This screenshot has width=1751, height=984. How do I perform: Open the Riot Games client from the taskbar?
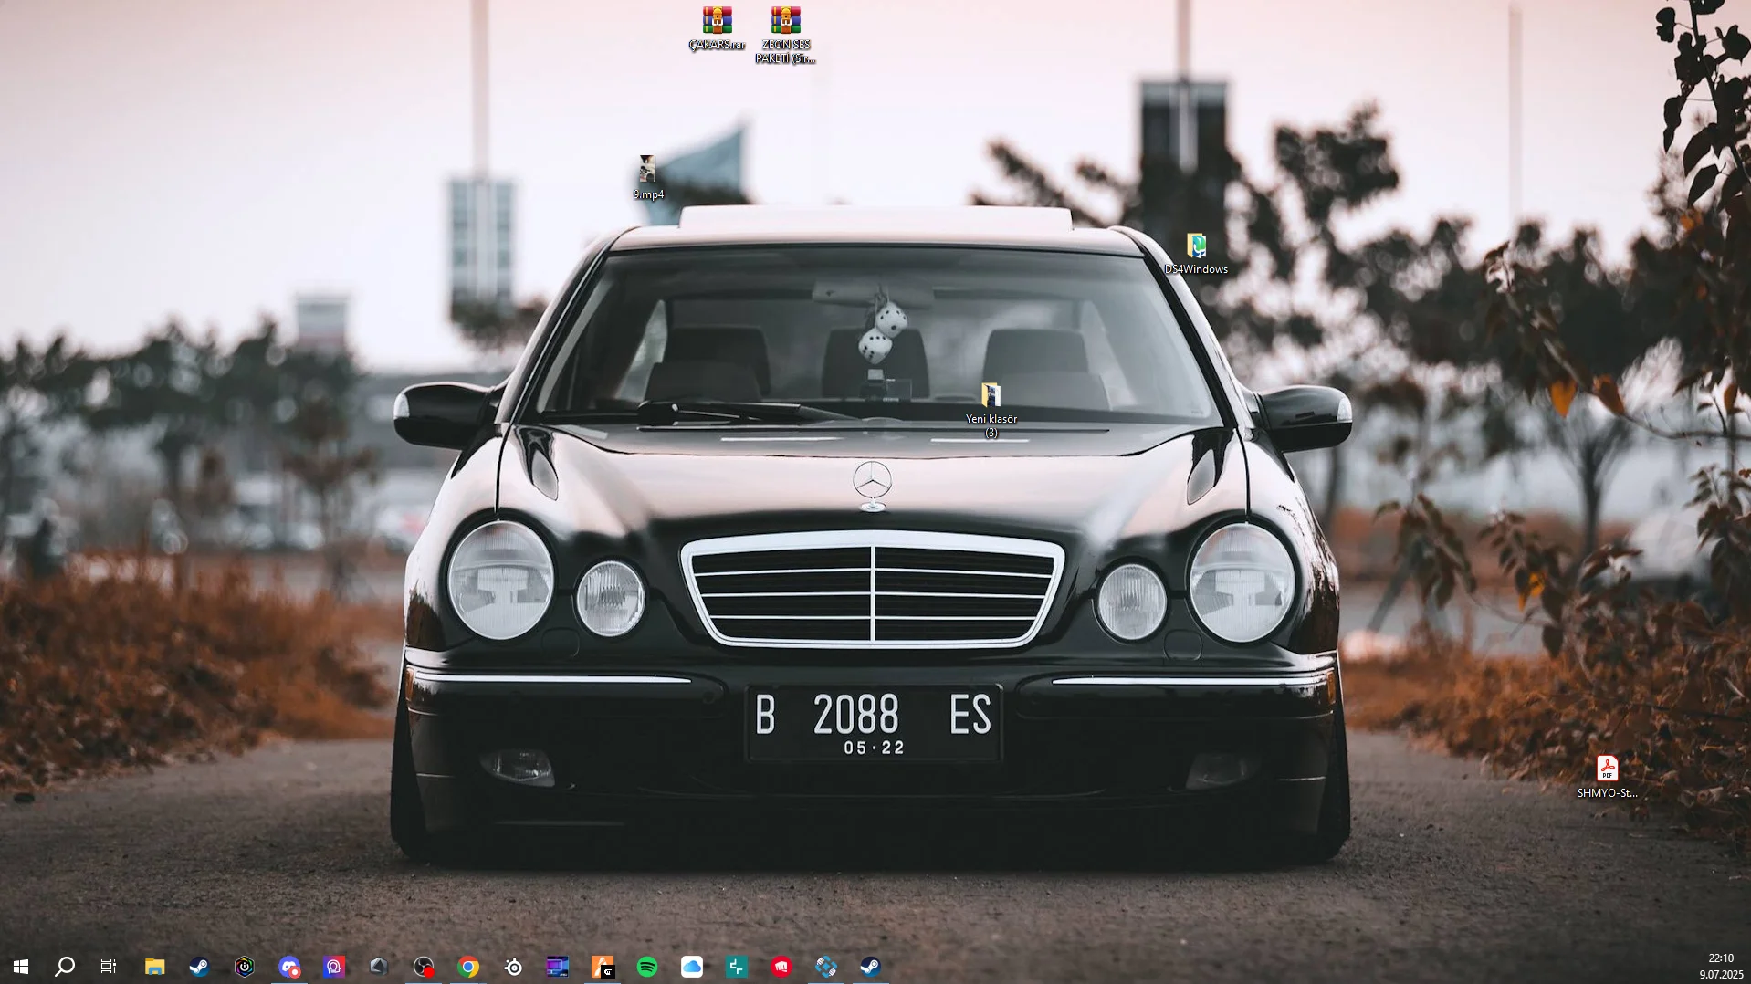[x=781, y=967]
